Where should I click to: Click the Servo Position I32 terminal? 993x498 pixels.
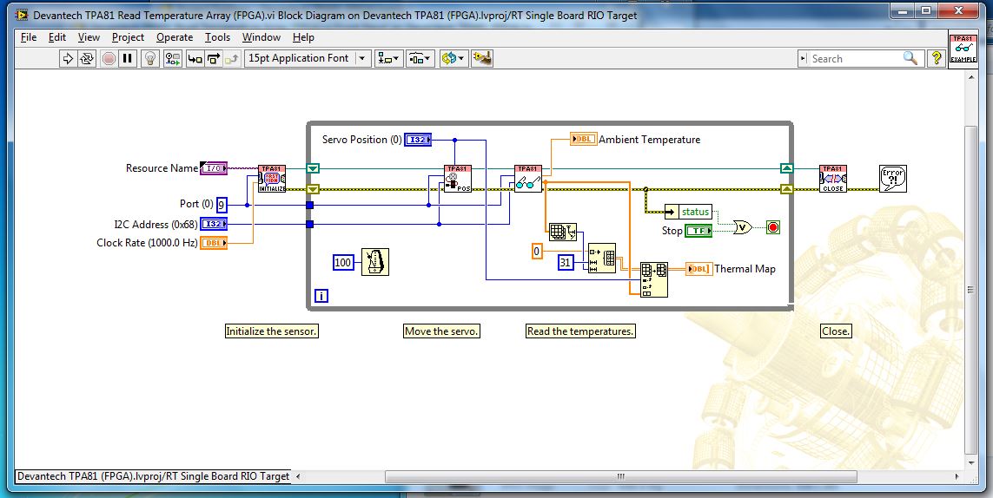click(418, 140)
